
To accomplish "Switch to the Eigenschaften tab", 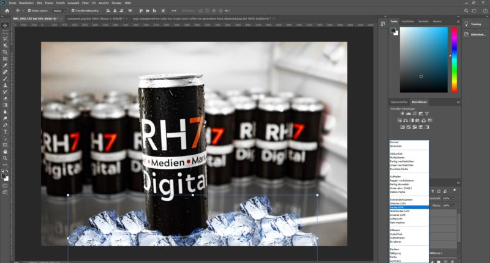I will 399,102.
